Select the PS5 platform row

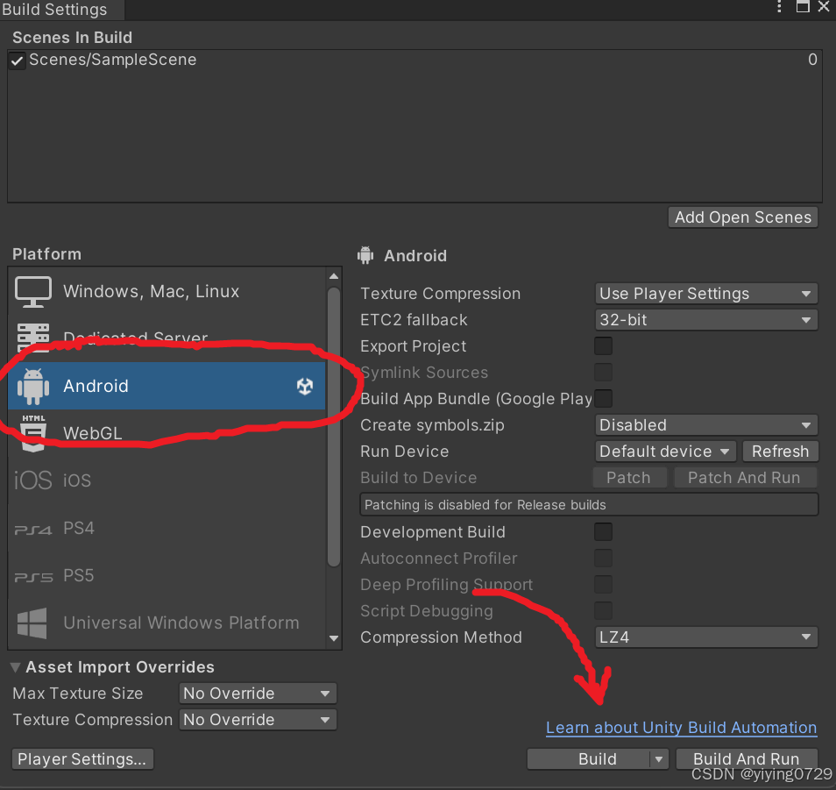[166, 575]
